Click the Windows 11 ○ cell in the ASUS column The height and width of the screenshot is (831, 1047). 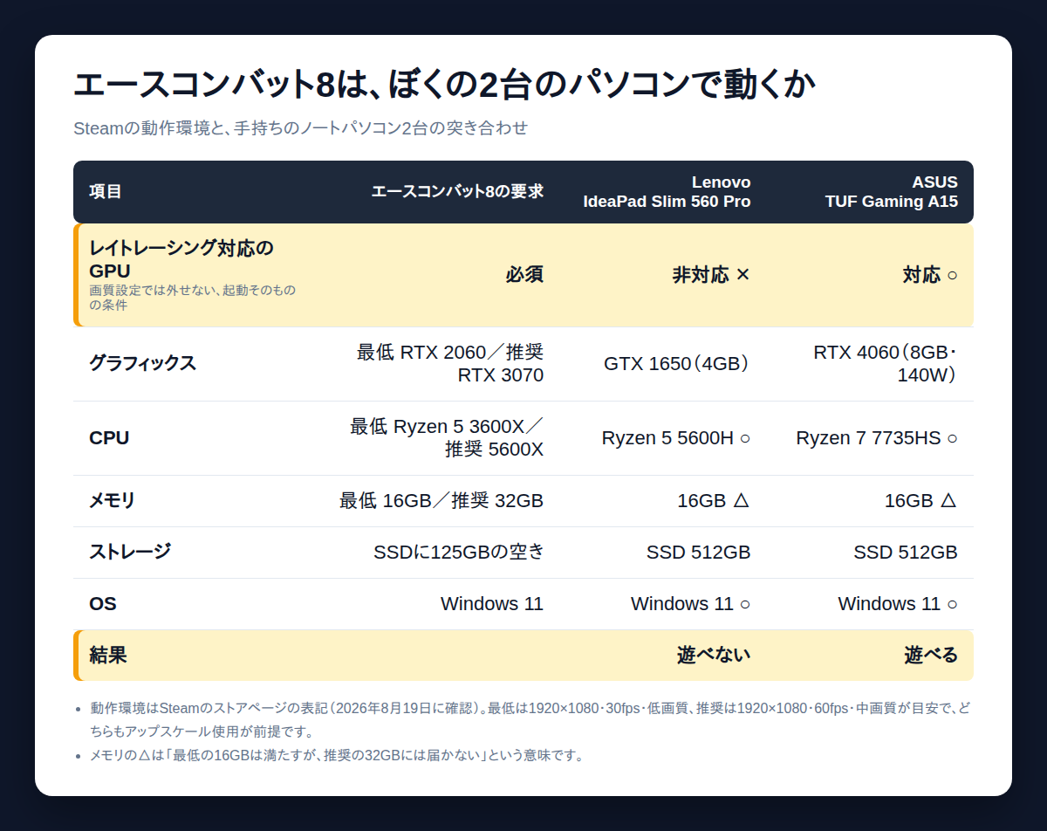tap(898, 604)
